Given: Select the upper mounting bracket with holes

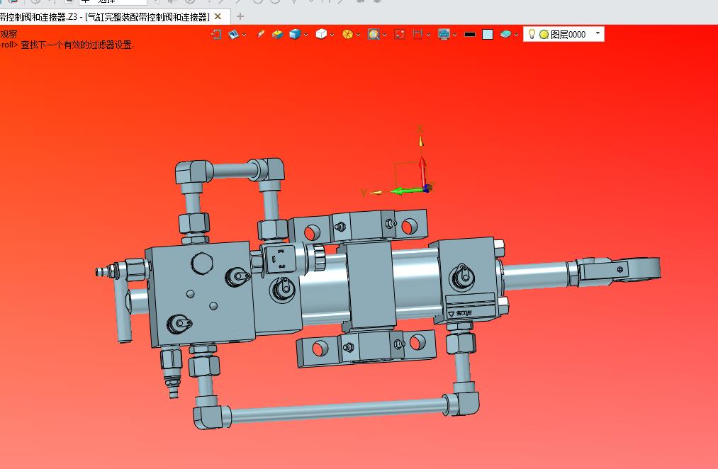Looking at the screenshot, I should [358, 225].
